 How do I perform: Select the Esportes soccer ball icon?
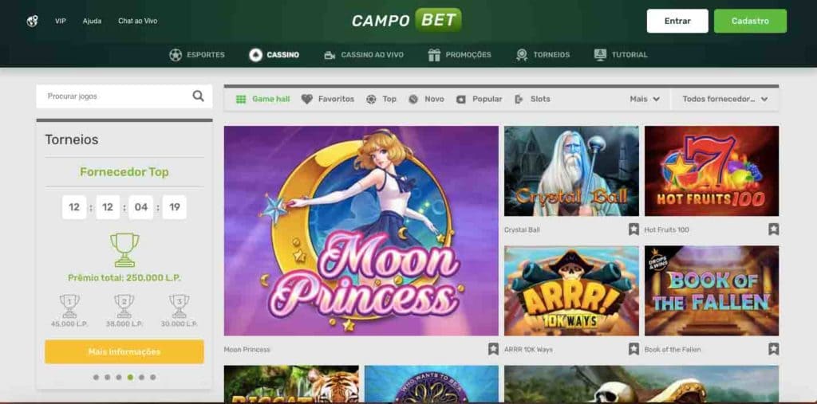176,55
